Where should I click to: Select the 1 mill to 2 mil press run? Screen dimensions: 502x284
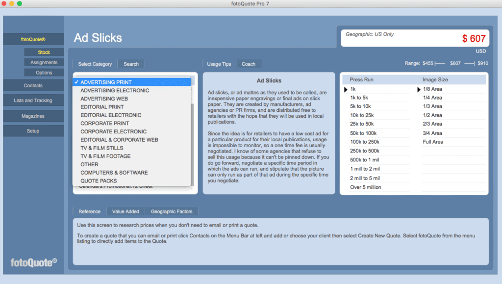pos(365,169)
